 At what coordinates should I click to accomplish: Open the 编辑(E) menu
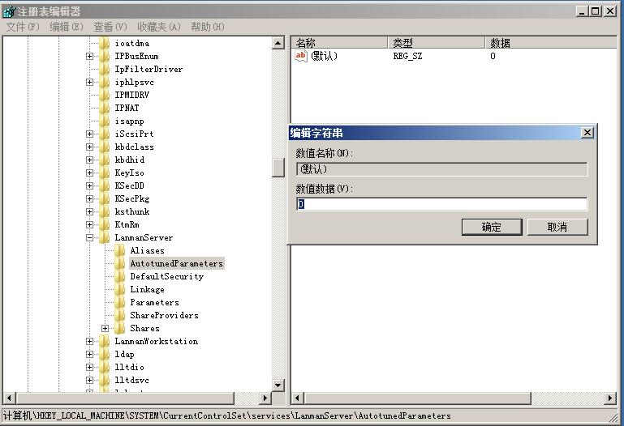67,27
